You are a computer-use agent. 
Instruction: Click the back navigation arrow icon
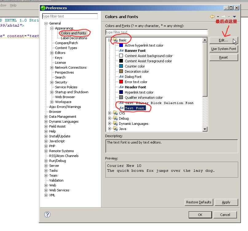point(212,17)
